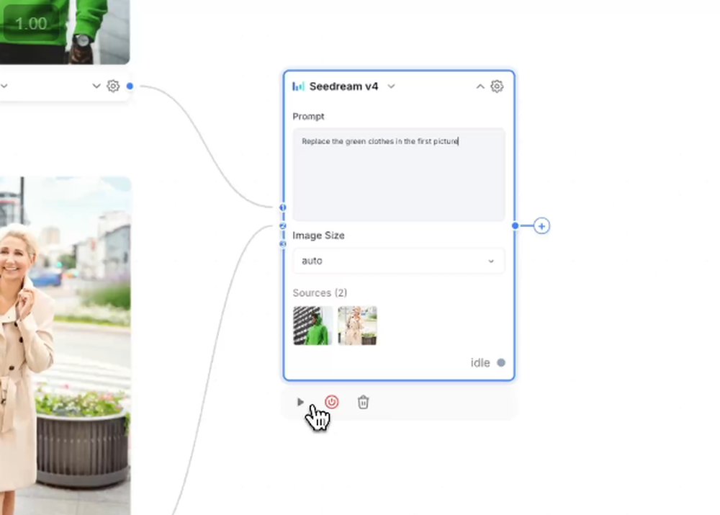This screenshot has height=515, width=720.
Task: Expand the leftmost chevron near the top image node
Action: [5, 86]
